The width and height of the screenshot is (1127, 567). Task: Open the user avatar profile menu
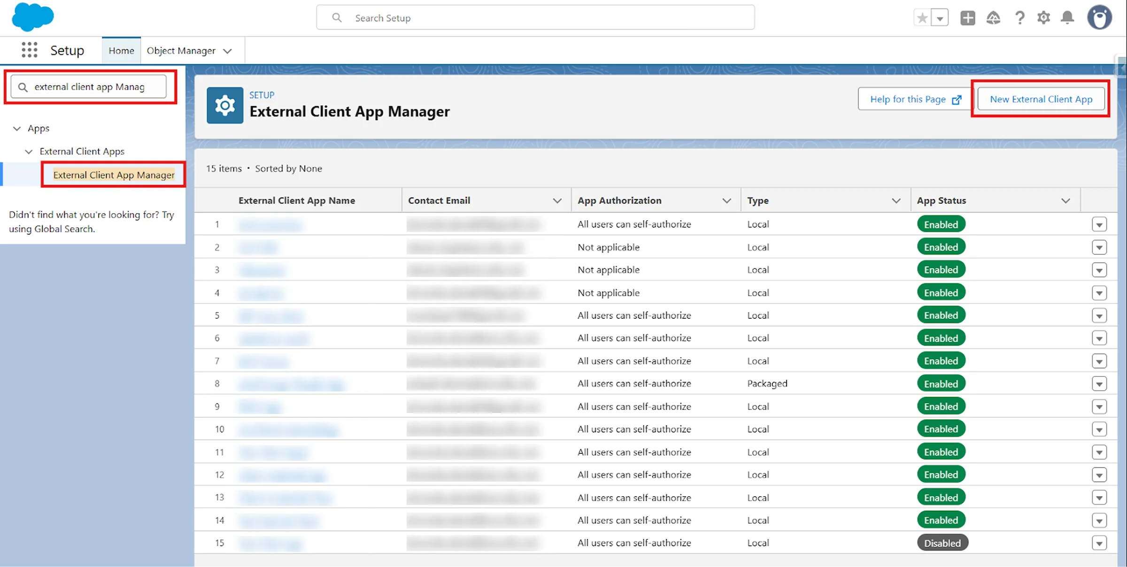[x=1099, y=18]
